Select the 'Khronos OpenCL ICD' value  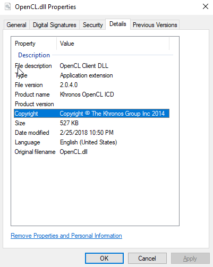tap(87, 94)
